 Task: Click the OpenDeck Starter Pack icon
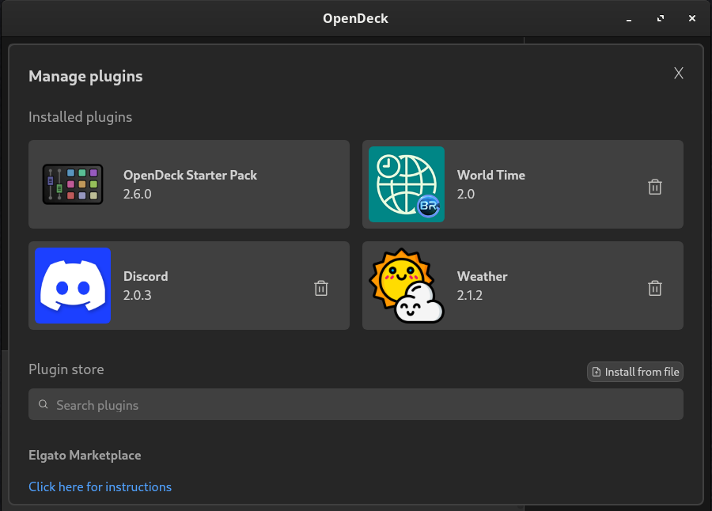[73, 184]
